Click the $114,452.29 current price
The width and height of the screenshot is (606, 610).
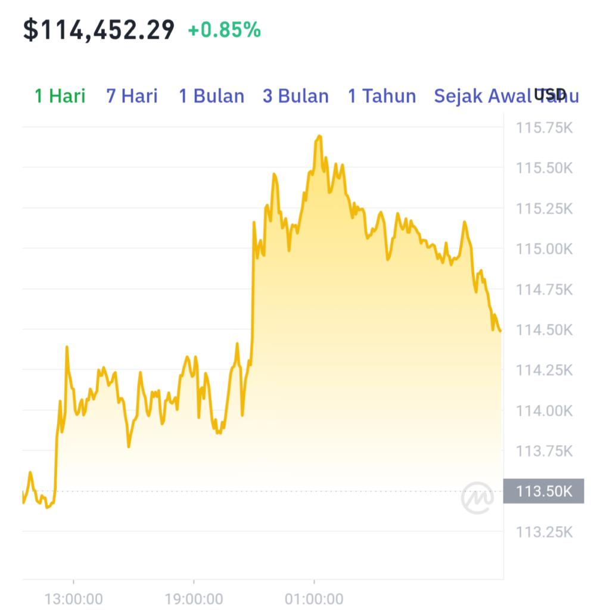pyautogui.click(x=99, y=30)
